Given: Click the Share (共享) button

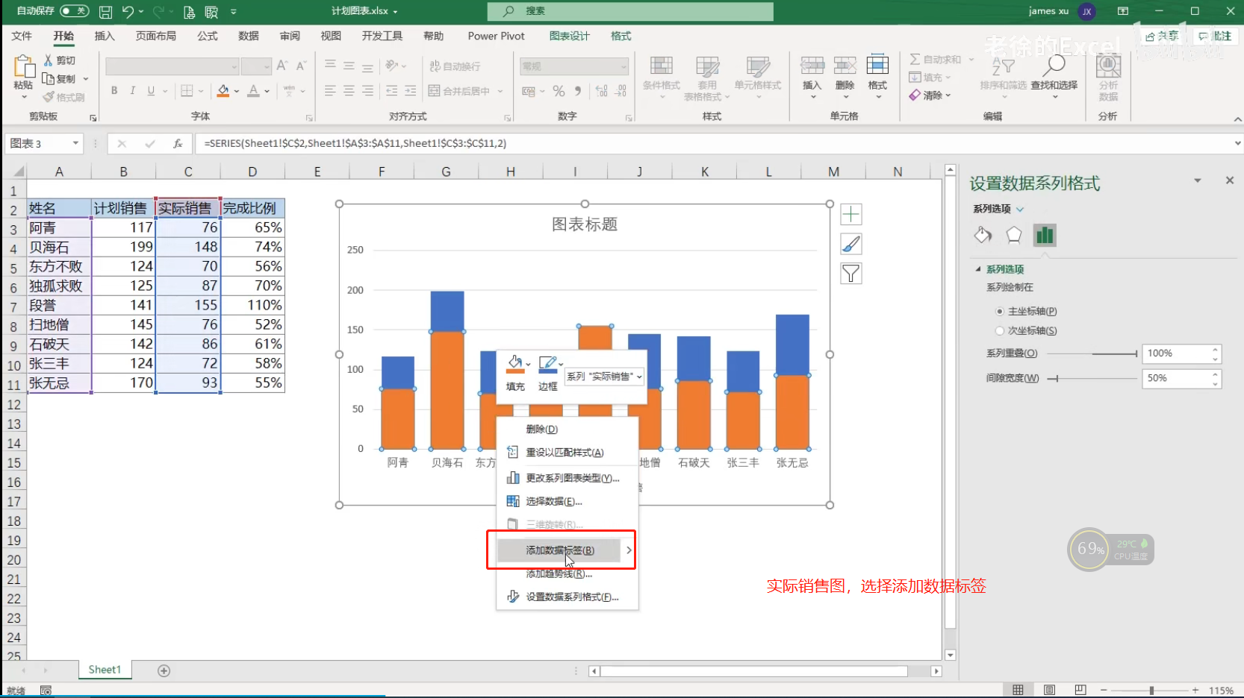Looking at the screenshot, I should [x=1162, y=36].
